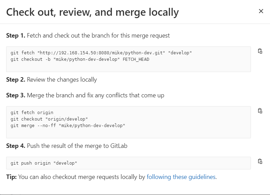Copy the Step 3 merge commands
Image resolution: width=270 pixels, height=195 pixels.
pos(260,111)
